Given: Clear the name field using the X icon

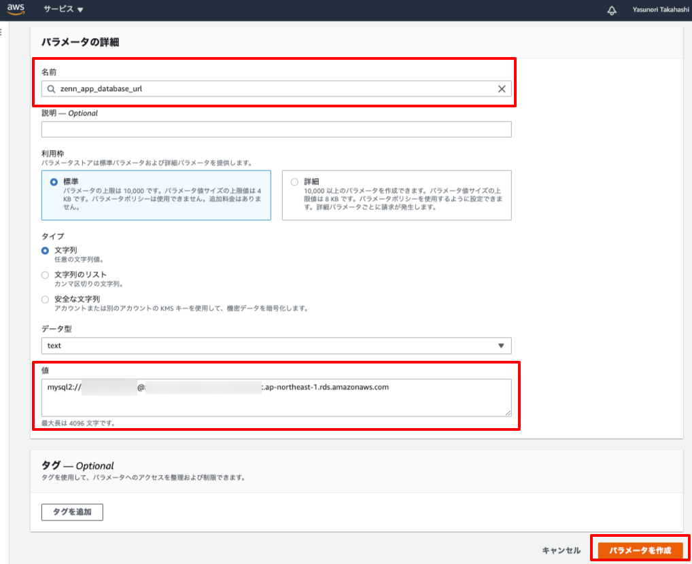Looking at the screenshot, I should click(x=502, y=88).
